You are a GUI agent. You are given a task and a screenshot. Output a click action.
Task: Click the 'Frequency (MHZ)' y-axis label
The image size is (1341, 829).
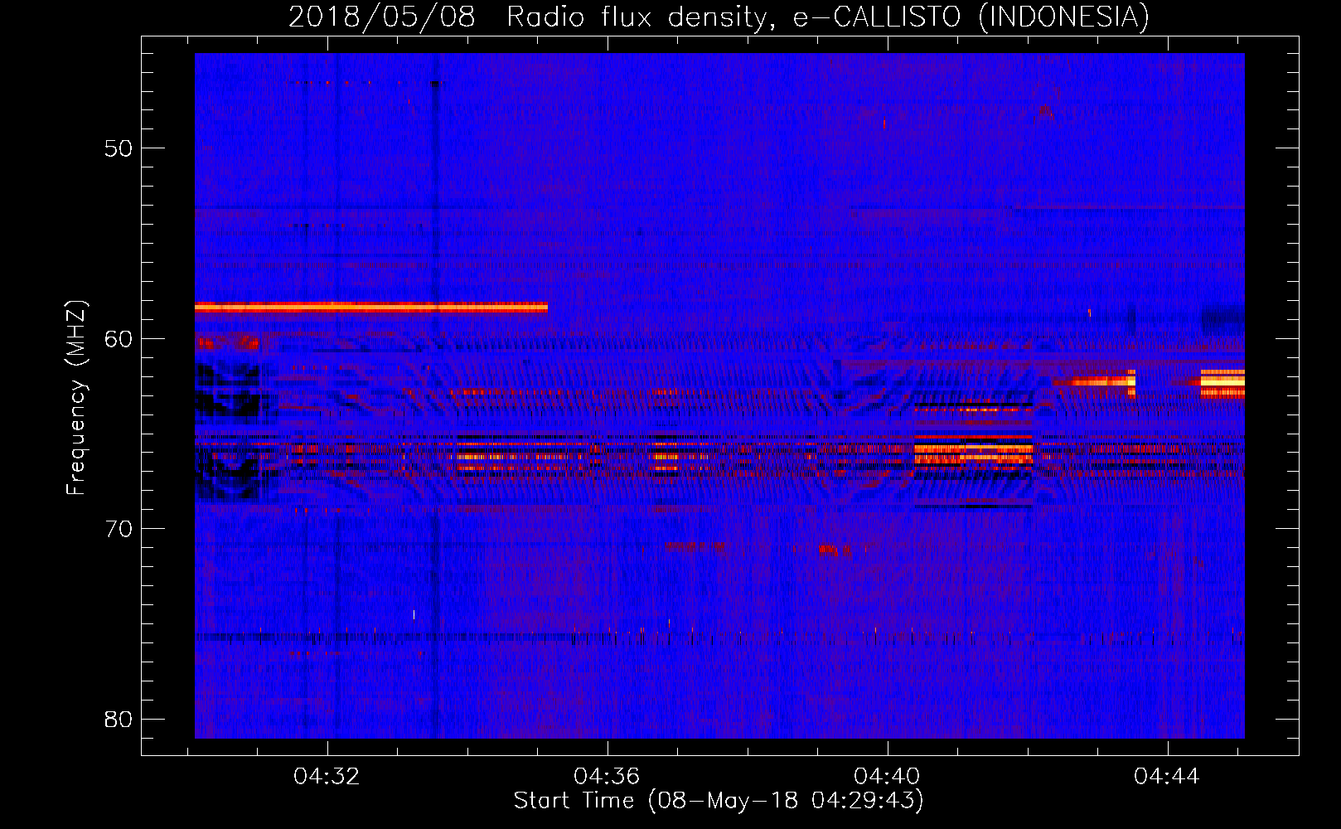(76, 398)
